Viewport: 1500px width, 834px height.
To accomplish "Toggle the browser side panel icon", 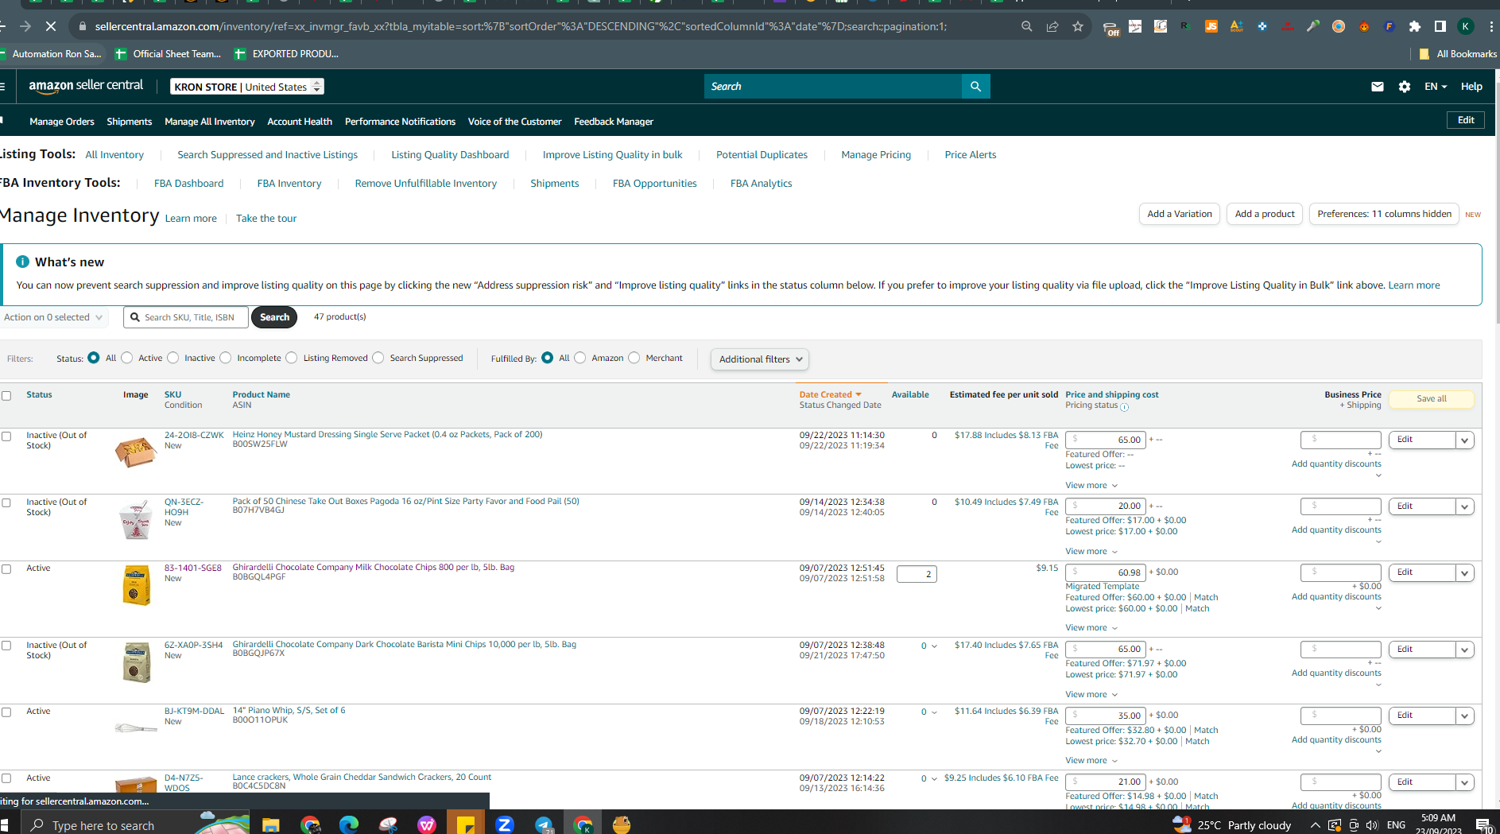I will pyautogui.click(x=1440, y=26).
